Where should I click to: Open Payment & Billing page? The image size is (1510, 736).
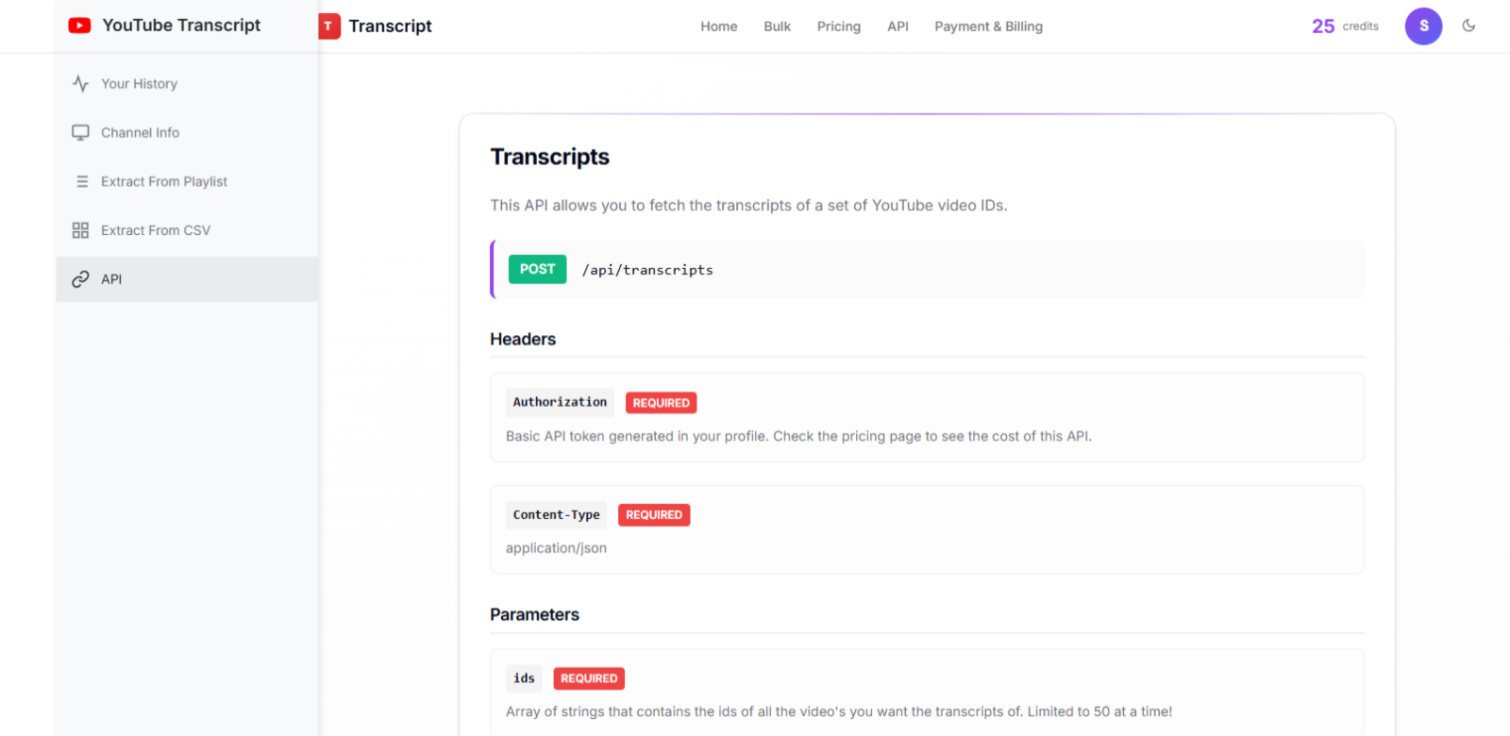pos(988,26)
